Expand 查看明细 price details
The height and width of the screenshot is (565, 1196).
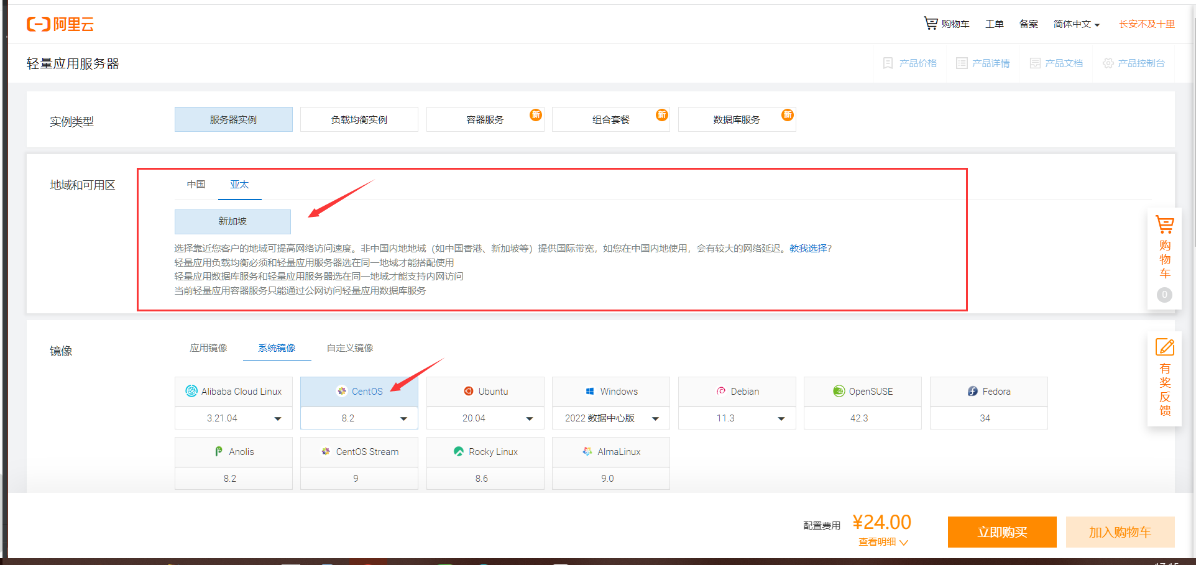tap(883, 542)
